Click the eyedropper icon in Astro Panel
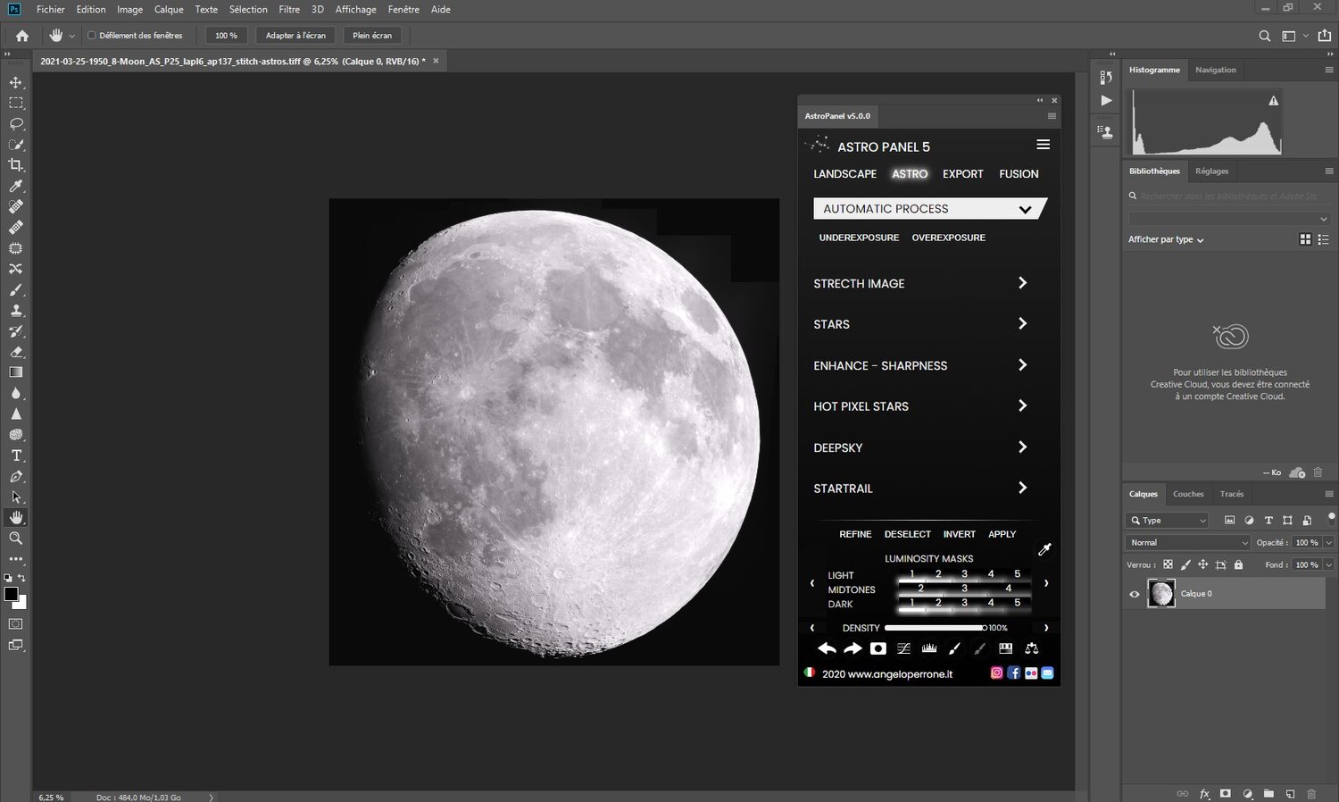 pos(1044,549)
